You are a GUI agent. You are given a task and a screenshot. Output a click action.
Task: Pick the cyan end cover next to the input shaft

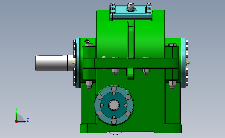click(x=78, y=63)
